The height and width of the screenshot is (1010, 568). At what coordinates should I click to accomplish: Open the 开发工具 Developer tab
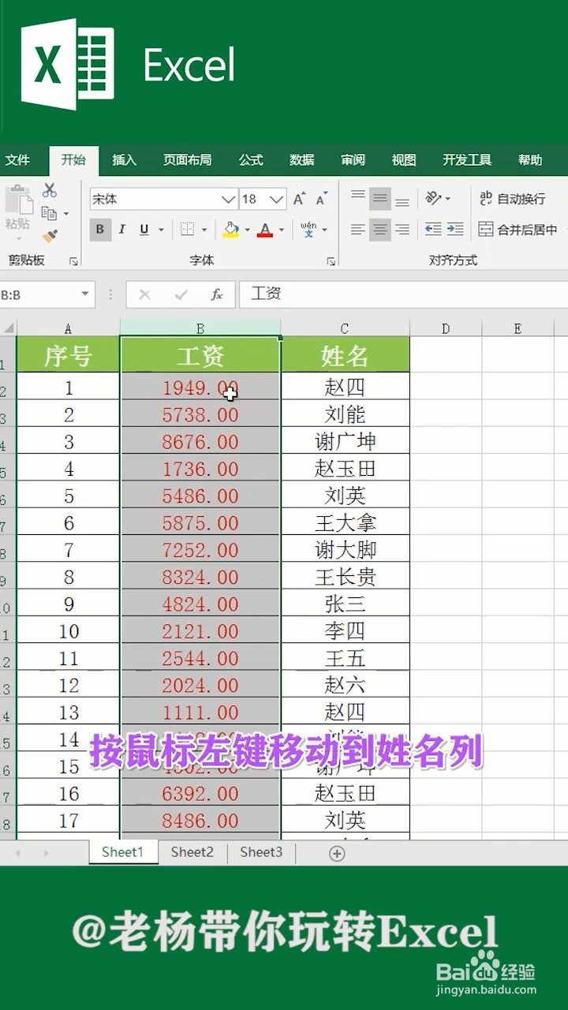click(x=467, y=160)
